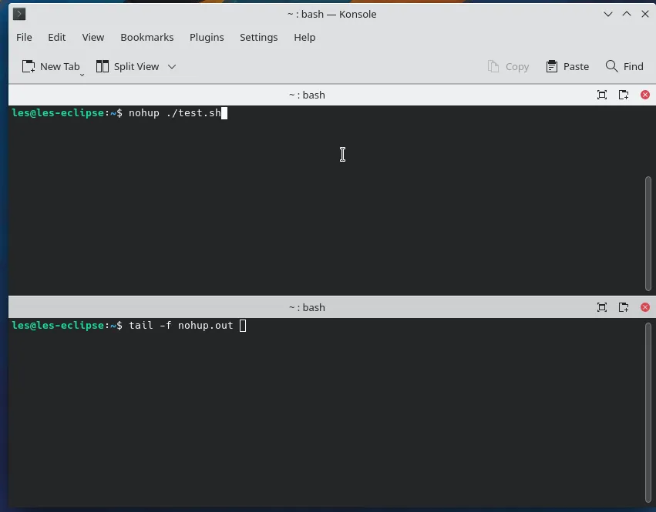656x512 pixels.
Task: Open the Bookmarks menu
Action: [x=146, y=37]
